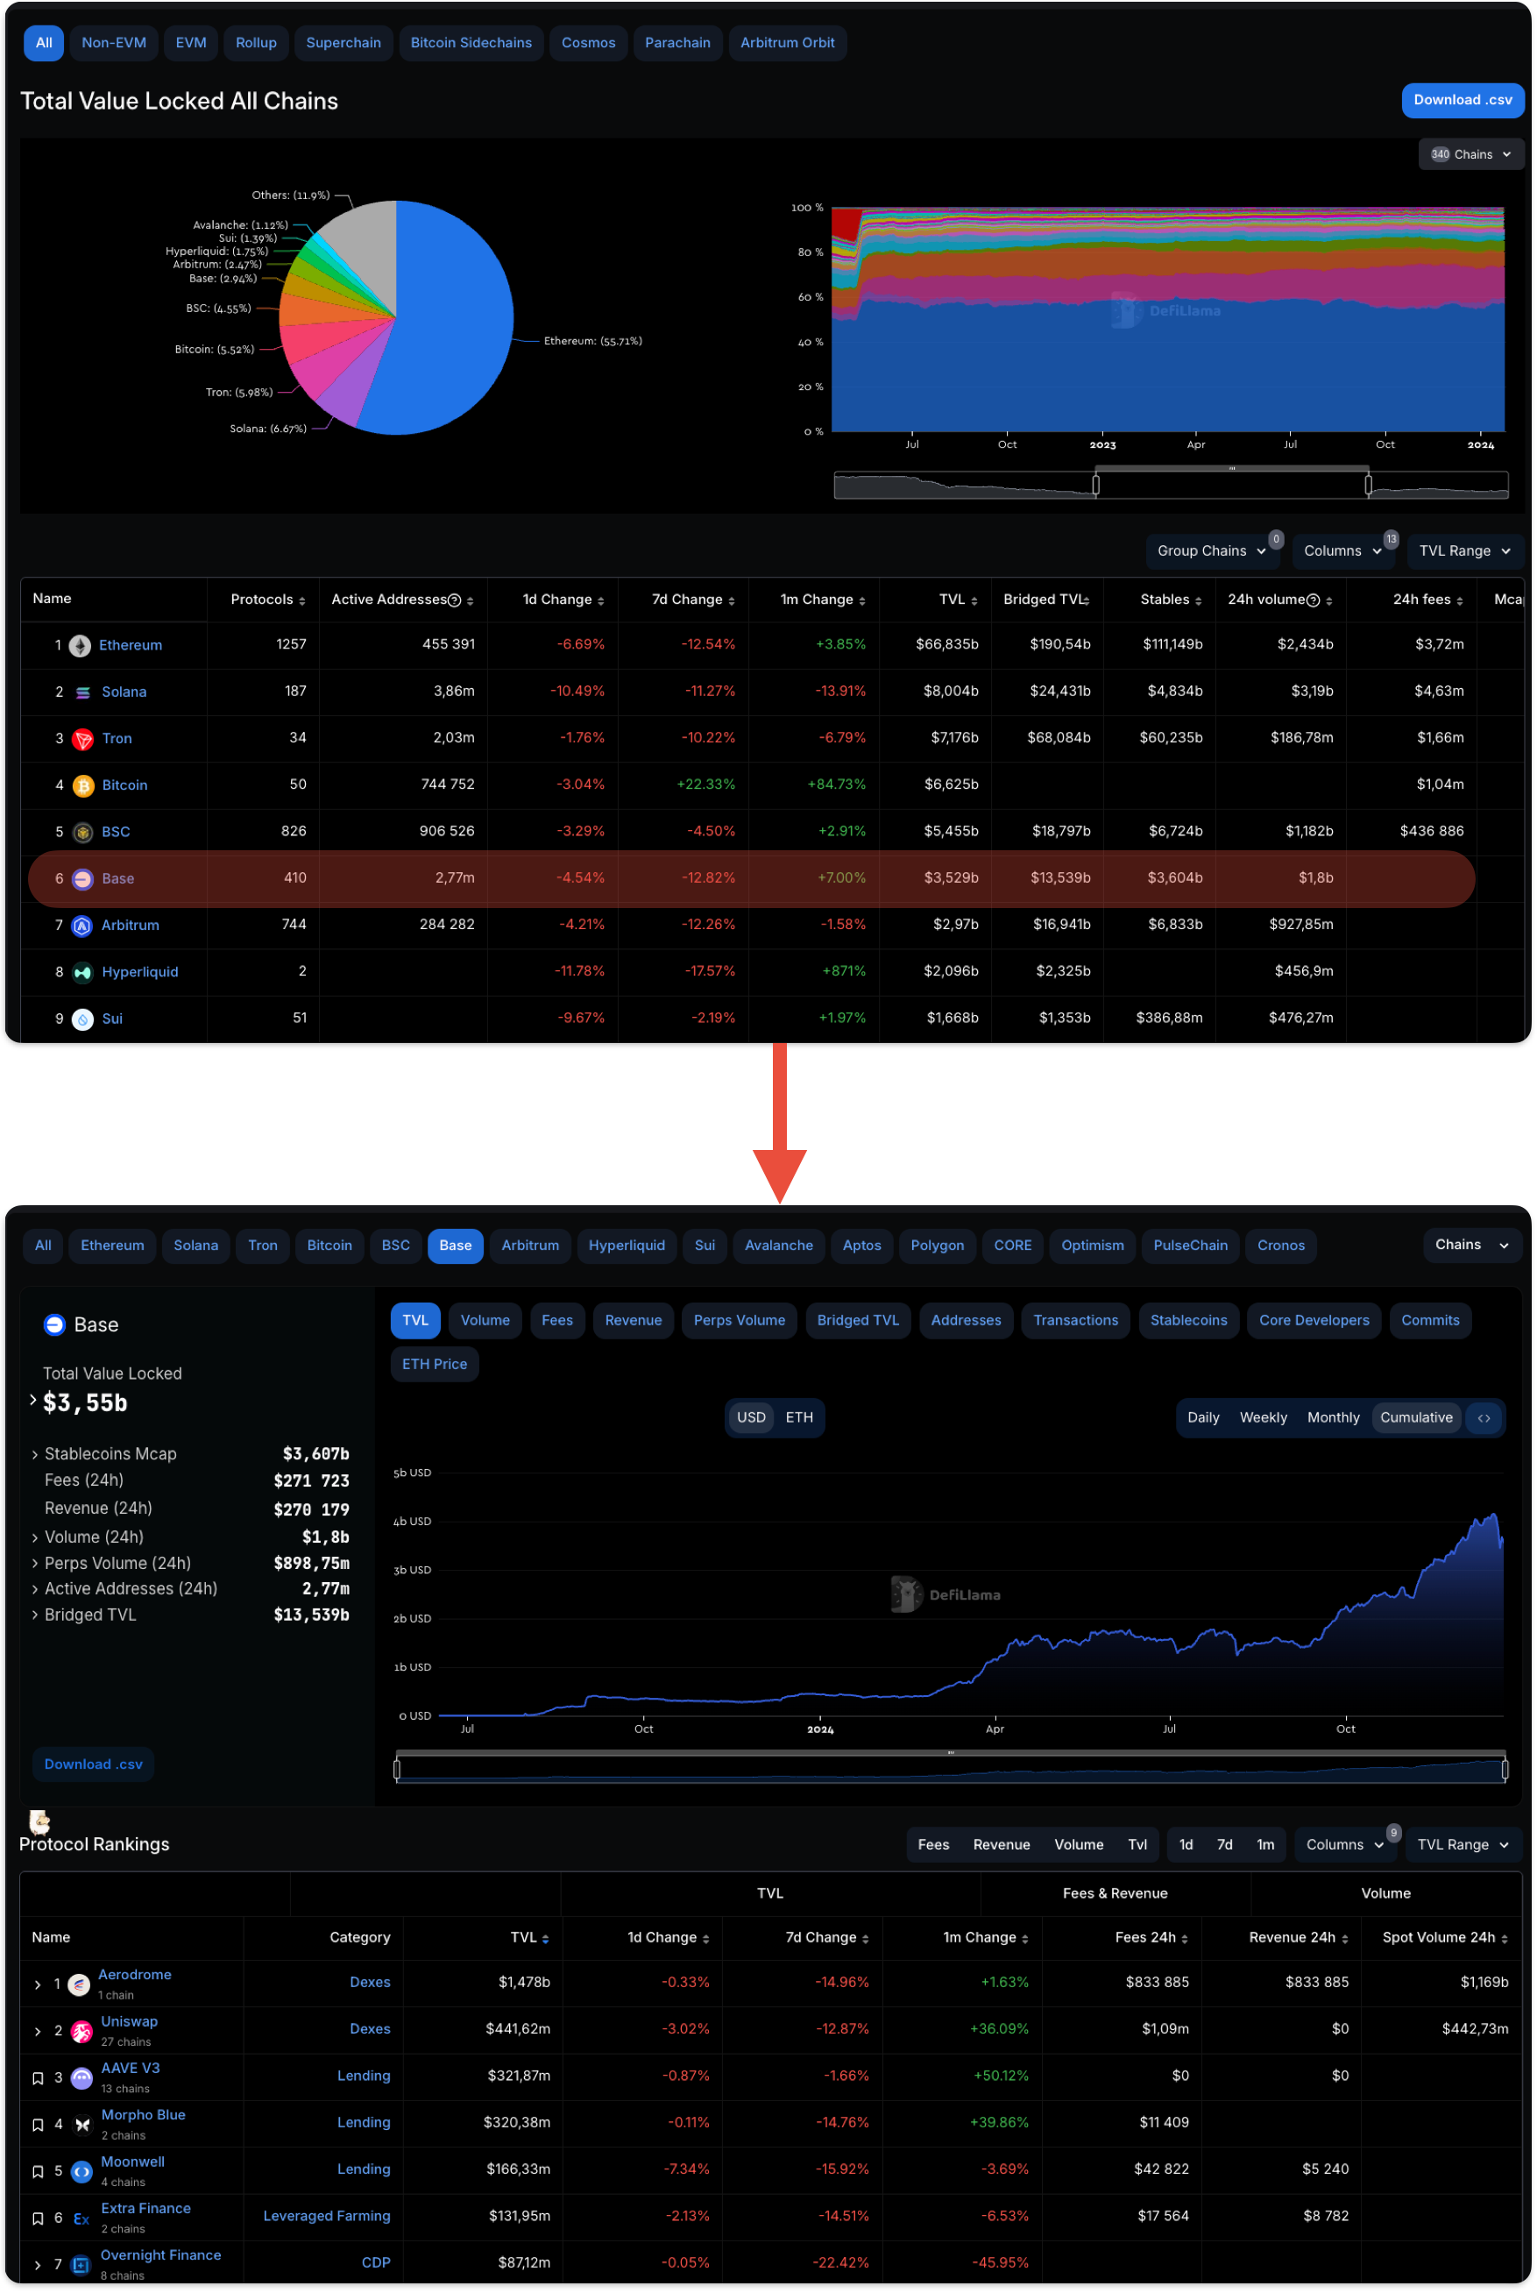Open the Leveraged Farming category link

[x=327, y=2217]
